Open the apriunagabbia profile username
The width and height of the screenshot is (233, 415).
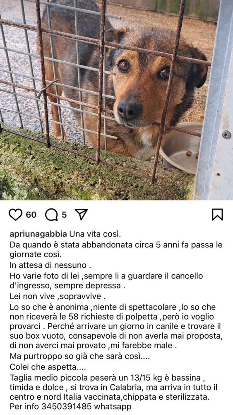click(38, 234)
